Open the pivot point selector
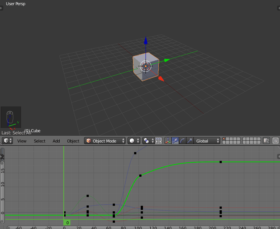 [148, 141]
